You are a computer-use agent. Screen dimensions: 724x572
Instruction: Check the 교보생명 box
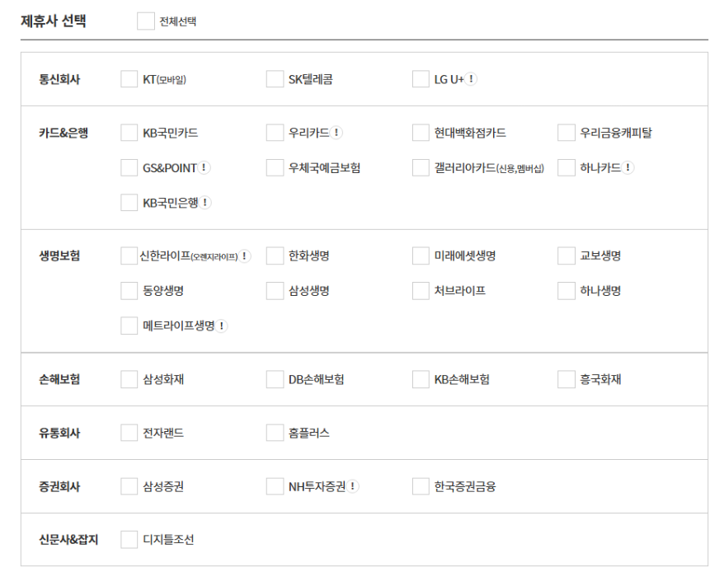coord(566,256)
